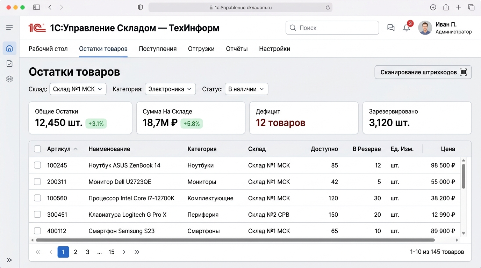
Task: Tick the checkbox for article 100560
Action: 37,198
